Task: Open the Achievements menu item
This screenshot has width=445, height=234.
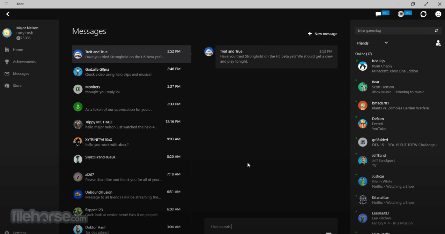Action: click(x=24, y=62)
